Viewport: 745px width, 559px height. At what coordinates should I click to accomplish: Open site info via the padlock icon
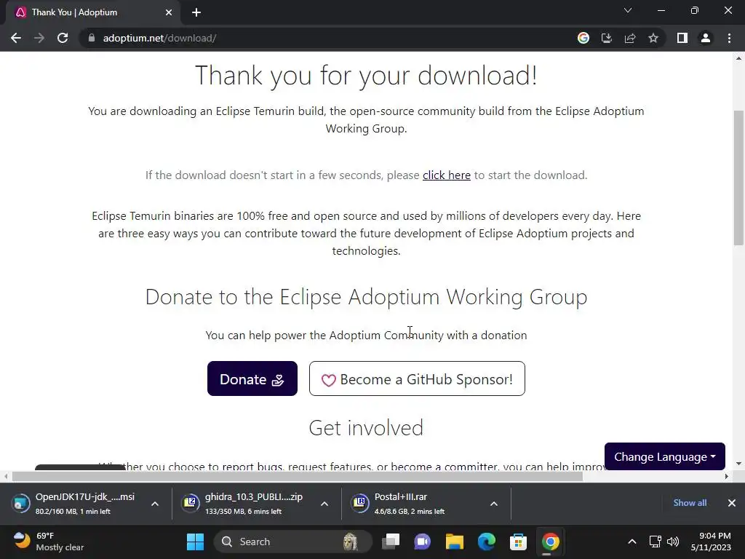[92, 38]
